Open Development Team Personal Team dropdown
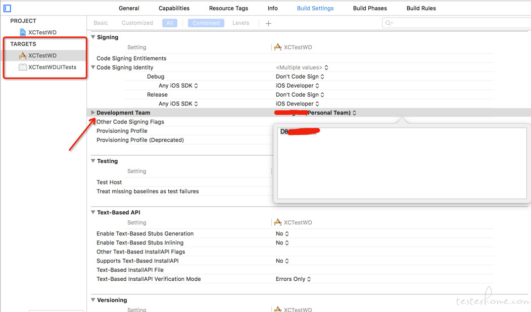Image resolution: width=531 pixels, height=312 pixels. pos(315,113)
